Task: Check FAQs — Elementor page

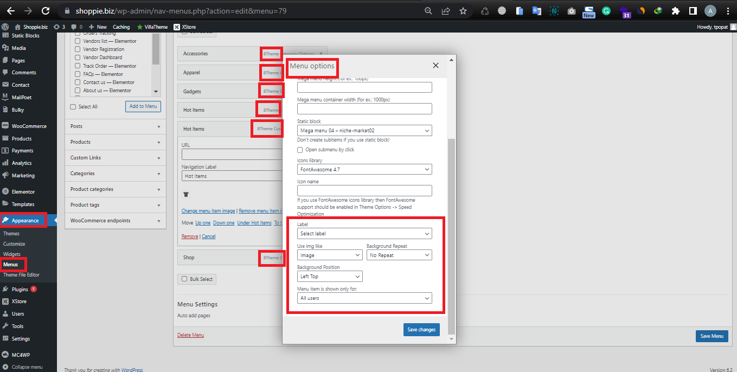Action: 78,74
